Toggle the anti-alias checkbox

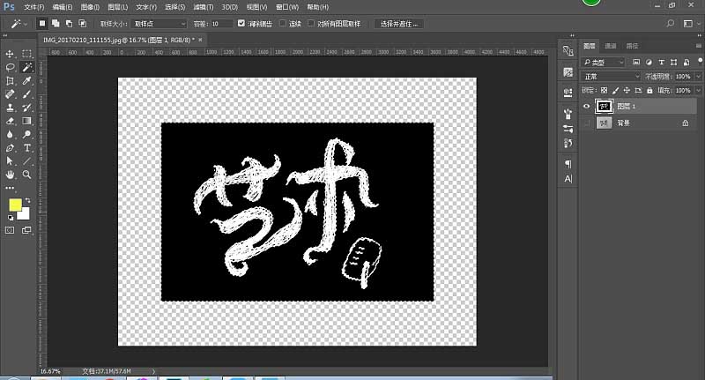tap(241, 24)
